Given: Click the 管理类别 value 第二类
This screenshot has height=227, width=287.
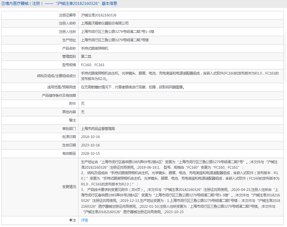Looking at the screenshot, I should pos(86,56).
